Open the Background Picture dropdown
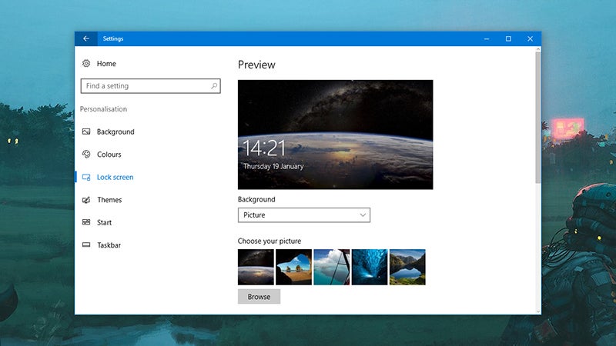Screen dimensions: 616x346 tap(303, 215)
